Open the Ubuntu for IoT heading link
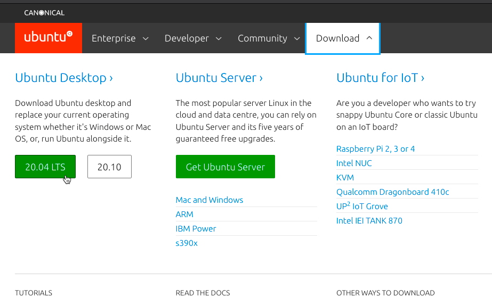 pos(380,78)
